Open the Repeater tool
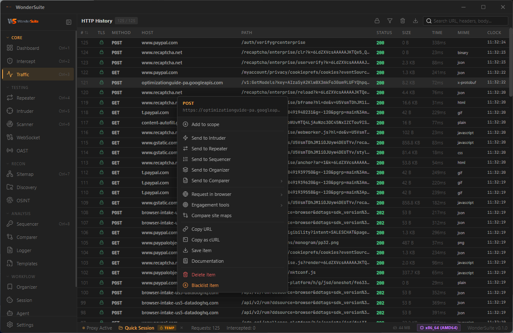The width and height of the screenshot is (513, 333). click(x=38, y=98)
